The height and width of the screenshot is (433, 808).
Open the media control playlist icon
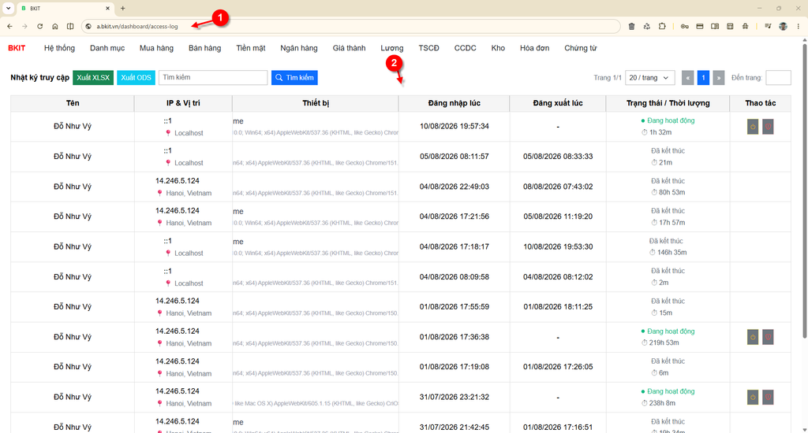coord(768,26)
